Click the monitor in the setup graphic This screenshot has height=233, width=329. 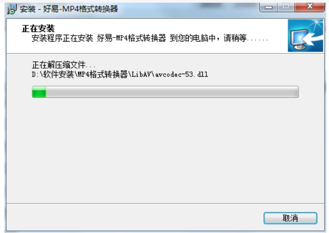point(298,40)
